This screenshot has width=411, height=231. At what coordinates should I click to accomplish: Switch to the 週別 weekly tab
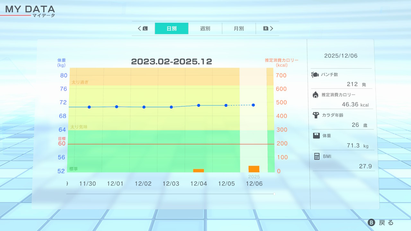coord(205,29)
